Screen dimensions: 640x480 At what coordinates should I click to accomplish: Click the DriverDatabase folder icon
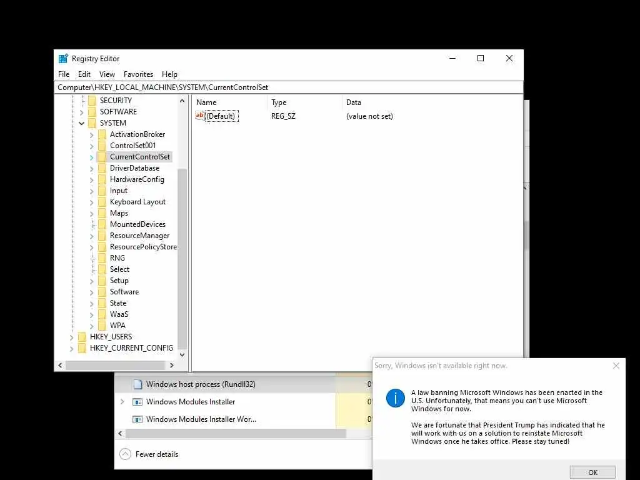point(102,167)
